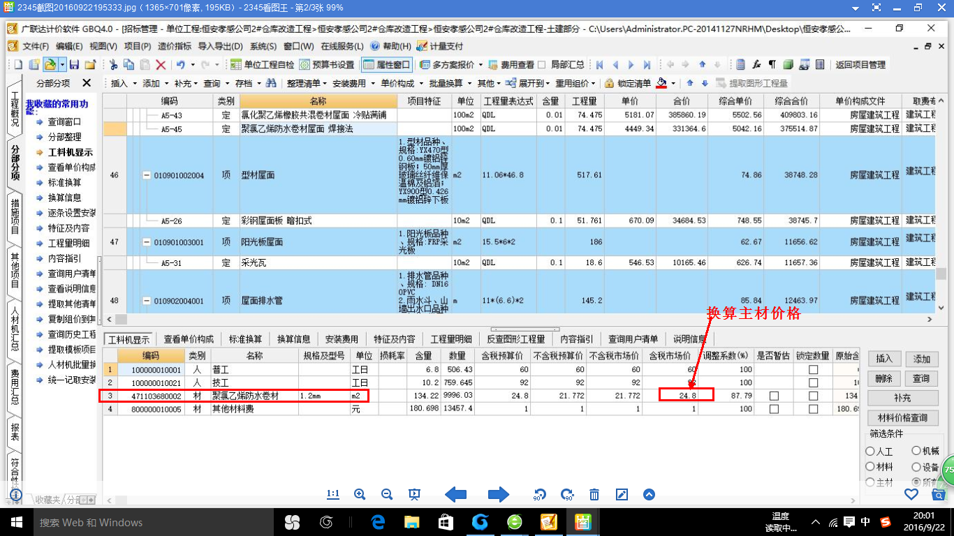Viewport: 954px width, 536px height.
Task: Select the 设备 filter radio button
Action: (x=916, y=467)
